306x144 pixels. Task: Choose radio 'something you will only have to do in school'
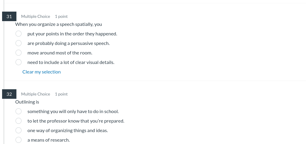pyautogui.click(x=19, y=111)
